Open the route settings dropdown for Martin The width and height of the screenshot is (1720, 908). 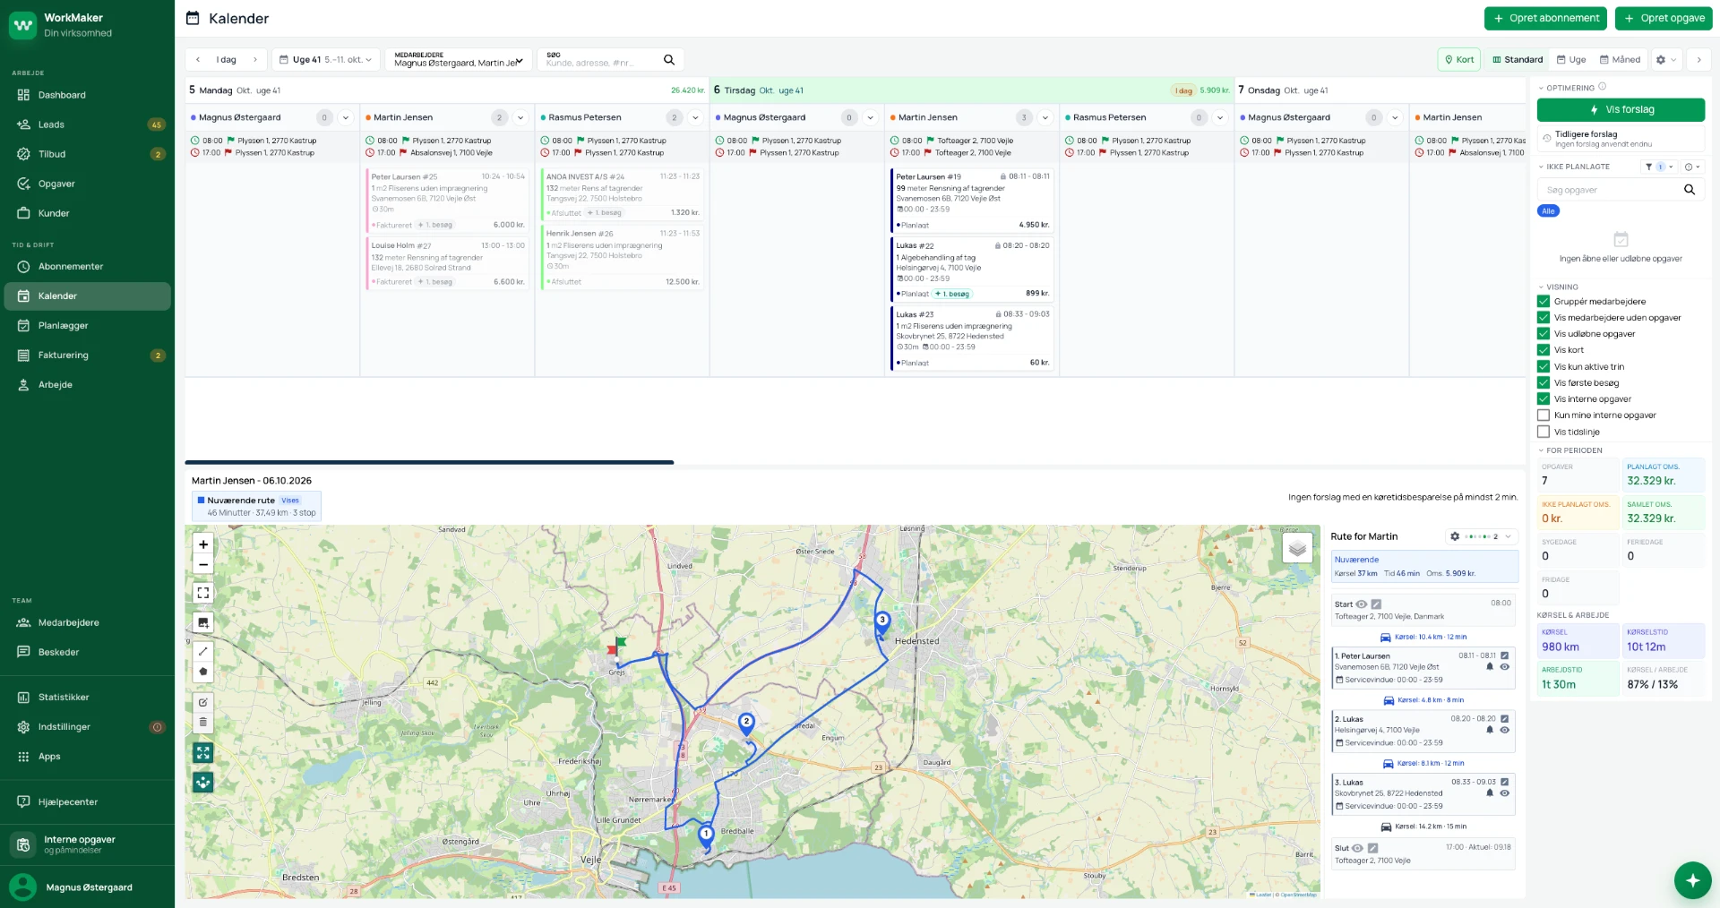pyautogui.click(x=1481, y=536)
